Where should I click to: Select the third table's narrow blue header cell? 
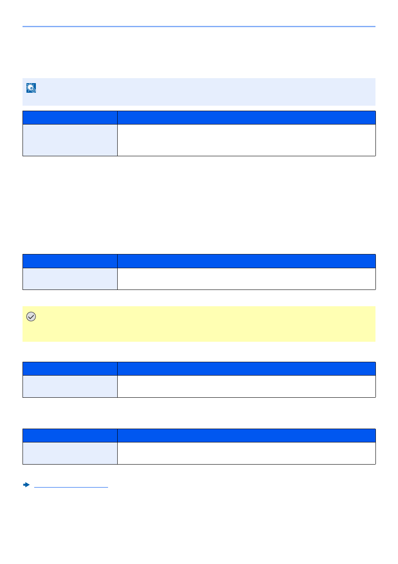pos(70,368)
